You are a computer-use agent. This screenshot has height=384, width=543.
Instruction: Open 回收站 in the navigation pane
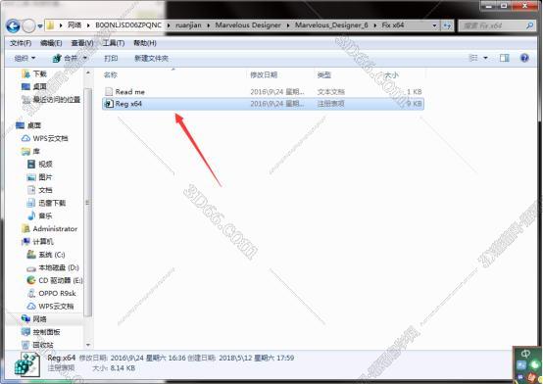[x=43, y=345]
